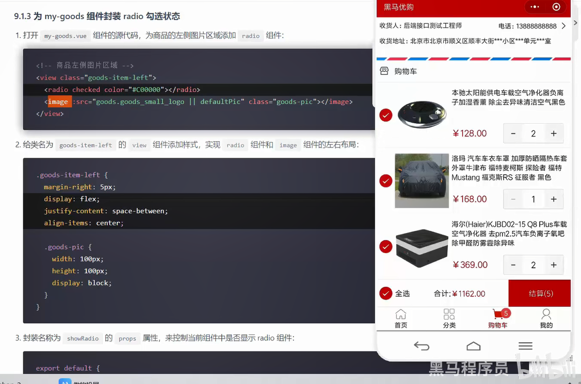Uncheck the Haier purifier item radio
Screen dimensions: 581x384
click(x=386, y=246)
